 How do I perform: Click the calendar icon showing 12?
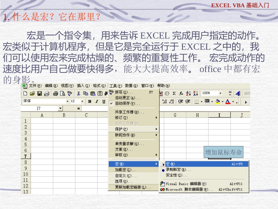point(100,94)
